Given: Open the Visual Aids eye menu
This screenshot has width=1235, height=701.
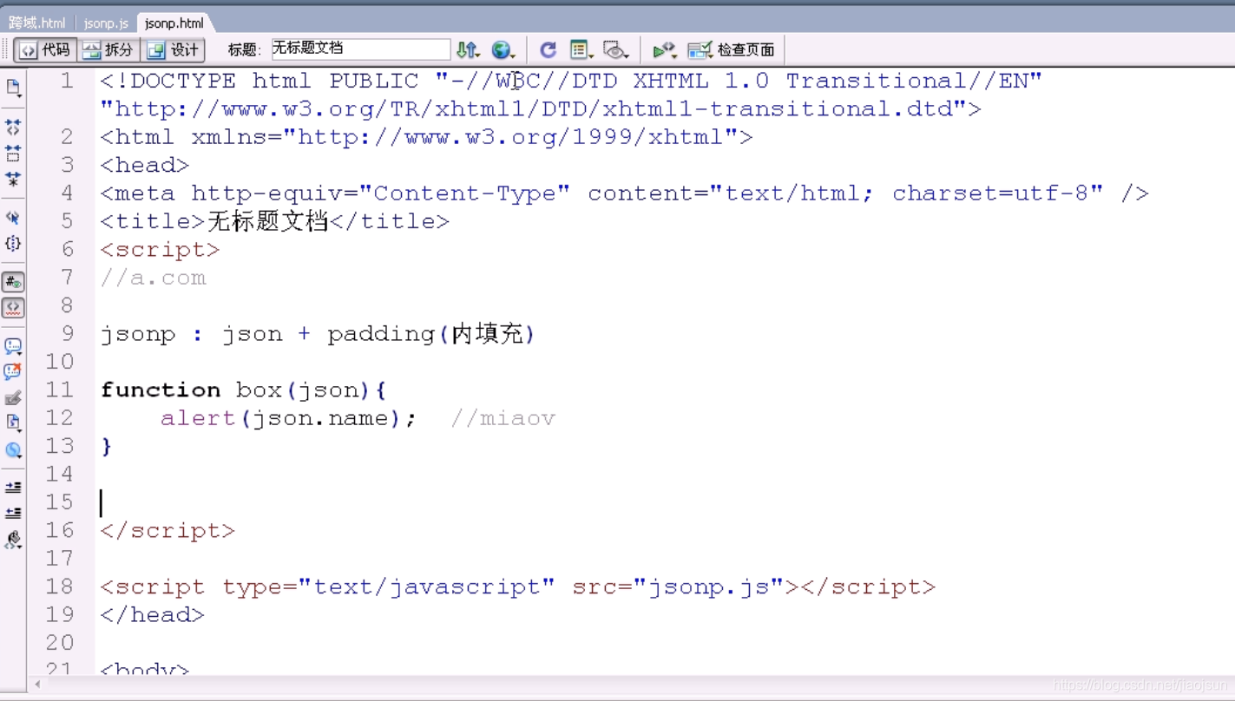Looking at the screenshot, I should pos(615,50).
